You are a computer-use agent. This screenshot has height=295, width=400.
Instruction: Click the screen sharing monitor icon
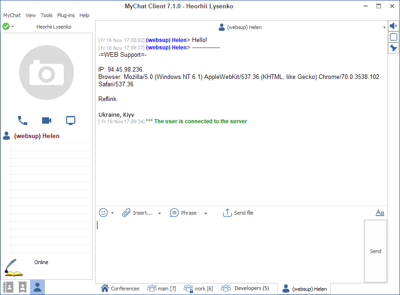tap(71, 120)
